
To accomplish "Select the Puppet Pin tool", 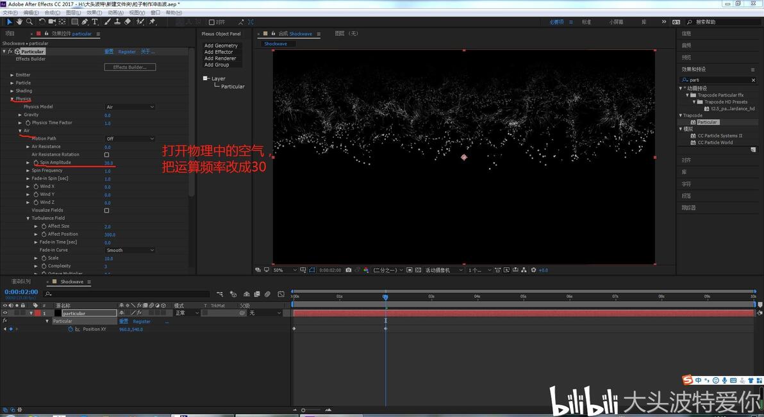I will [x=153, y=22].
